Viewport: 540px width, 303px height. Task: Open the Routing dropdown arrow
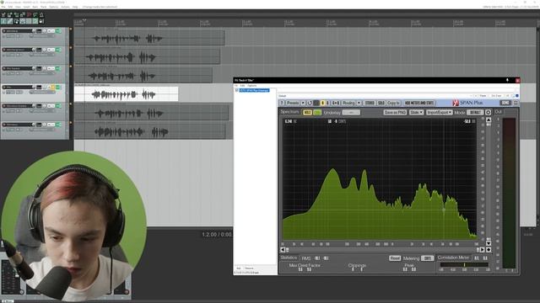point(359,103)
